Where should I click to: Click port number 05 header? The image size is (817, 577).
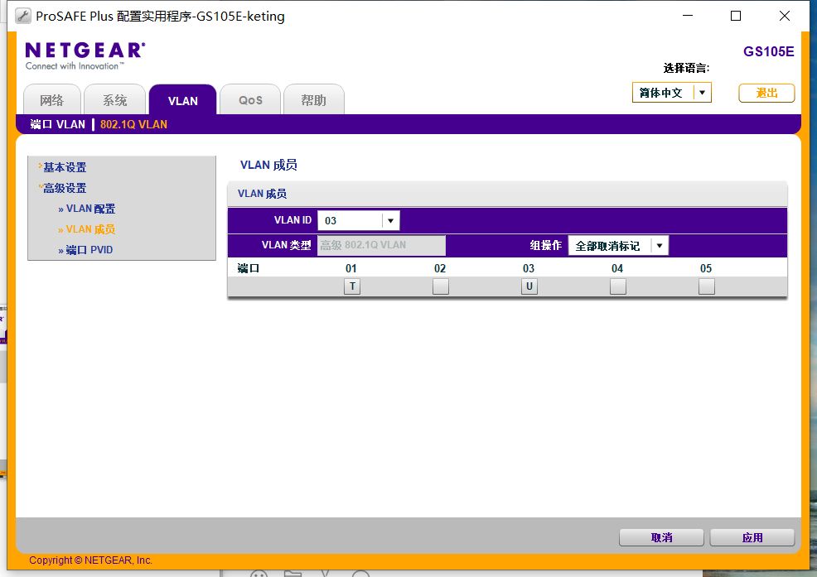click(x=705, y=268)
